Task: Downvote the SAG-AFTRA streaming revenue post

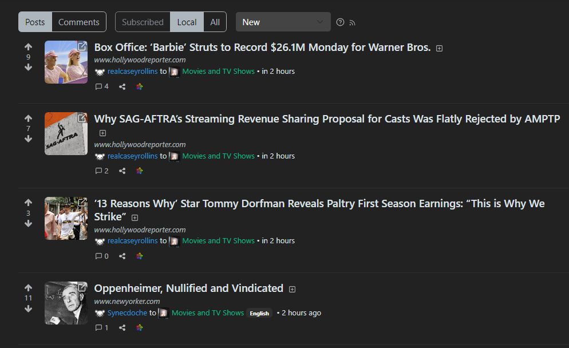Action: click(x=28, y=139)
